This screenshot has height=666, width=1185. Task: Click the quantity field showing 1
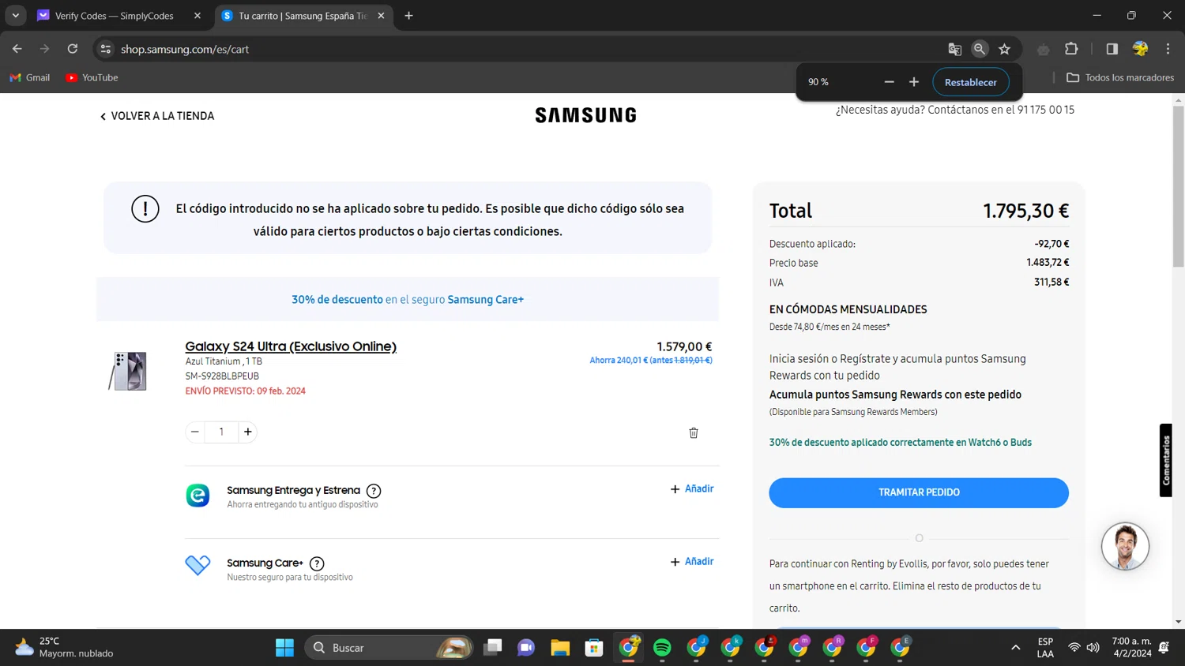tap(221, 432)
